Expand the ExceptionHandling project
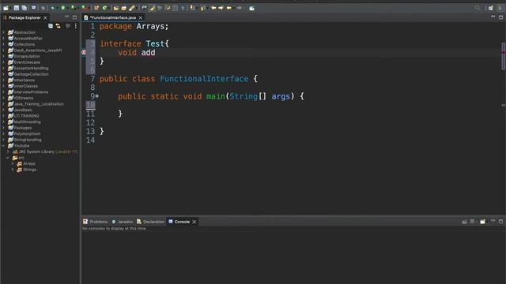 [x=3, y=68]
